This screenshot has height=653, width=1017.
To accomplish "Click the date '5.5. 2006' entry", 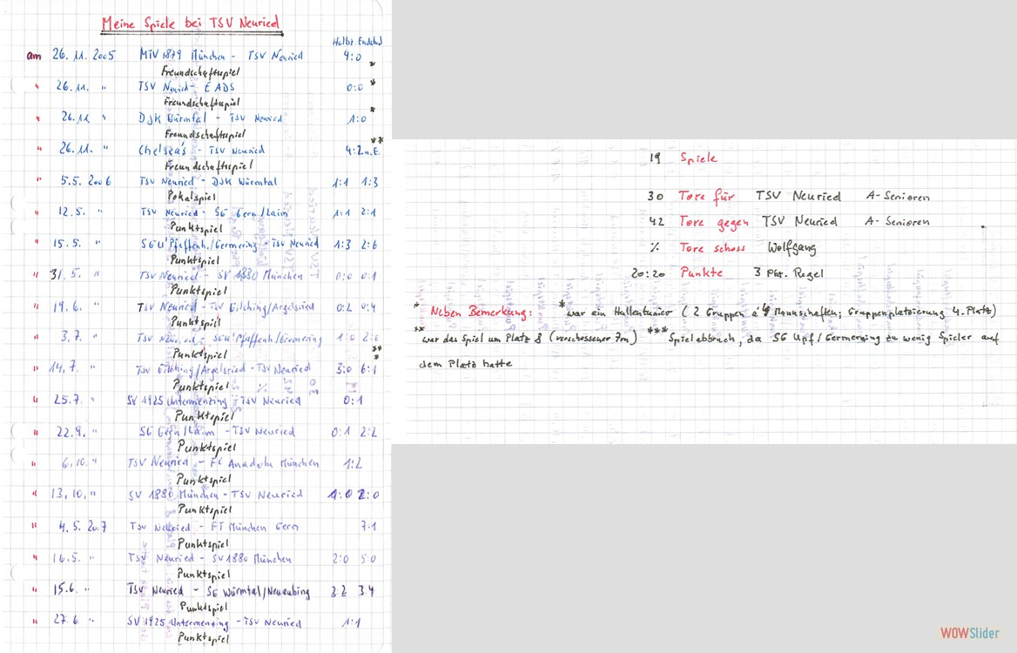I will (x=85, y=181).
